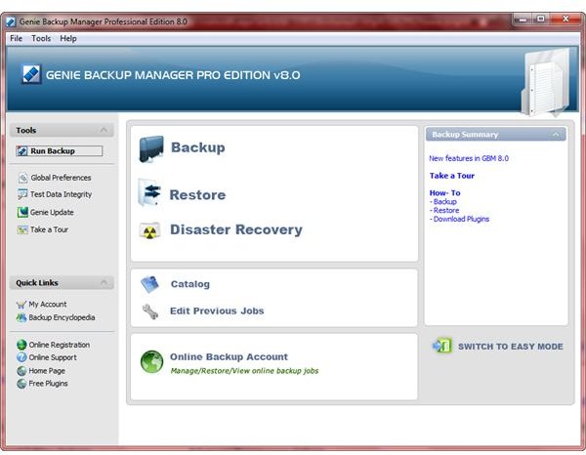This screenshot has height=455, width=586.
Task: Click the Online Registration globe icon
Action: click(21, 345)
